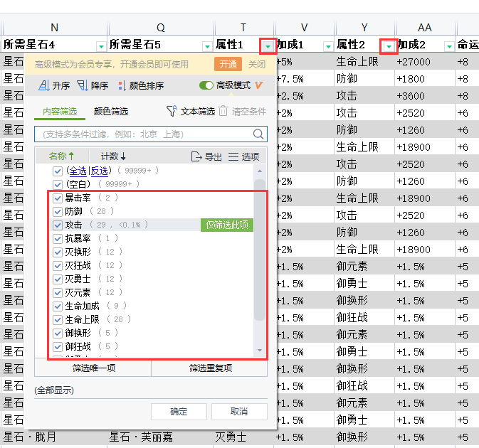Open 属性1 filter dropdown
The height and width of the screenshot is (448, 479).
tap(268, 46)
